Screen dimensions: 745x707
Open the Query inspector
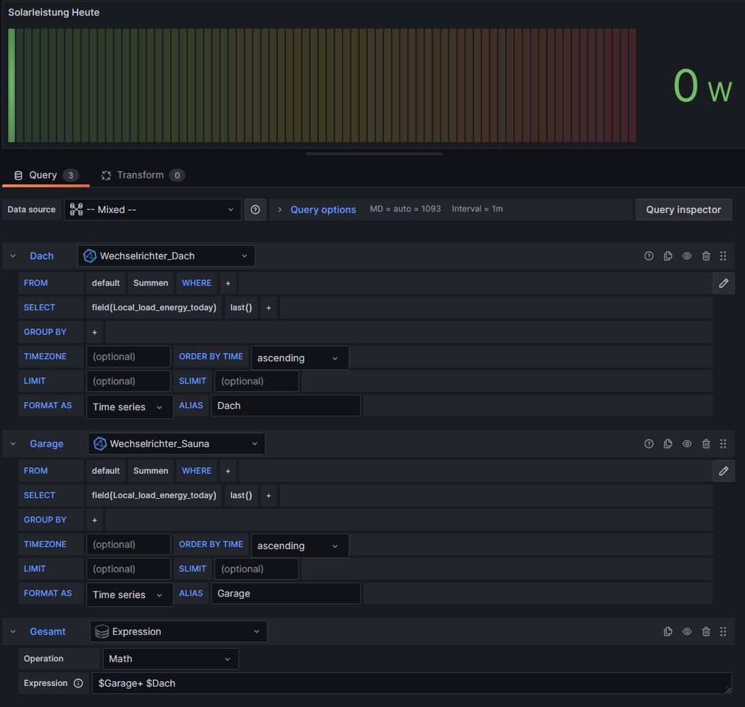pyautogui.click(x=683, y=210)
